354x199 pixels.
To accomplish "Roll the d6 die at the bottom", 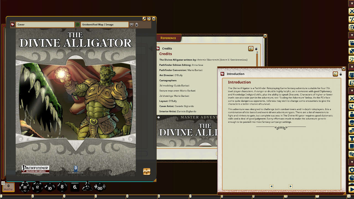I will click(x=74, y=187).
